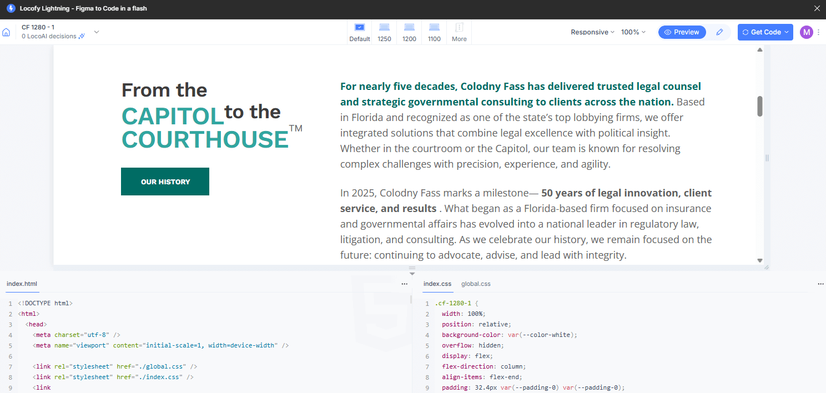Viewport: 826px width, 393px height.
Task: Open index.html panel three-dot menu
Action: click(x=405, y=284)
